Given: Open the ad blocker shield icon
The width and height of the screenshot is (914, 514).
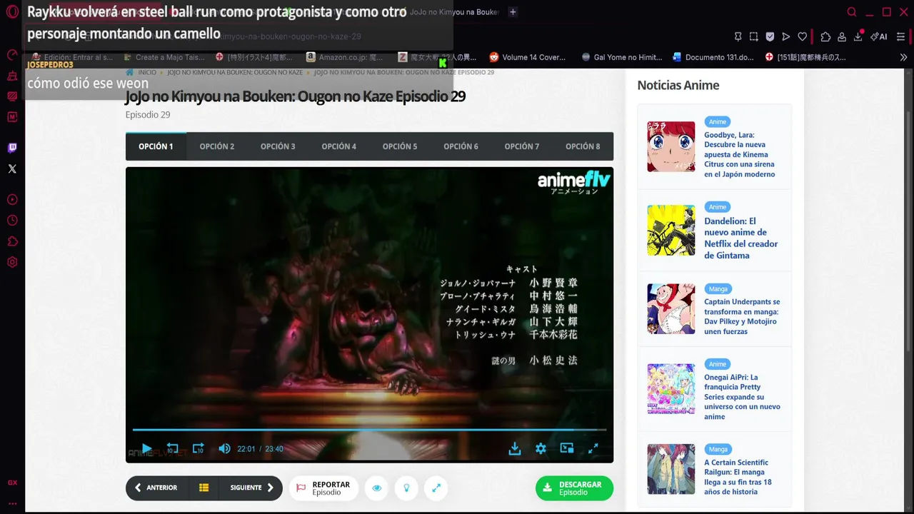Looking at the screenshot, I should click(x=770, y=36).
